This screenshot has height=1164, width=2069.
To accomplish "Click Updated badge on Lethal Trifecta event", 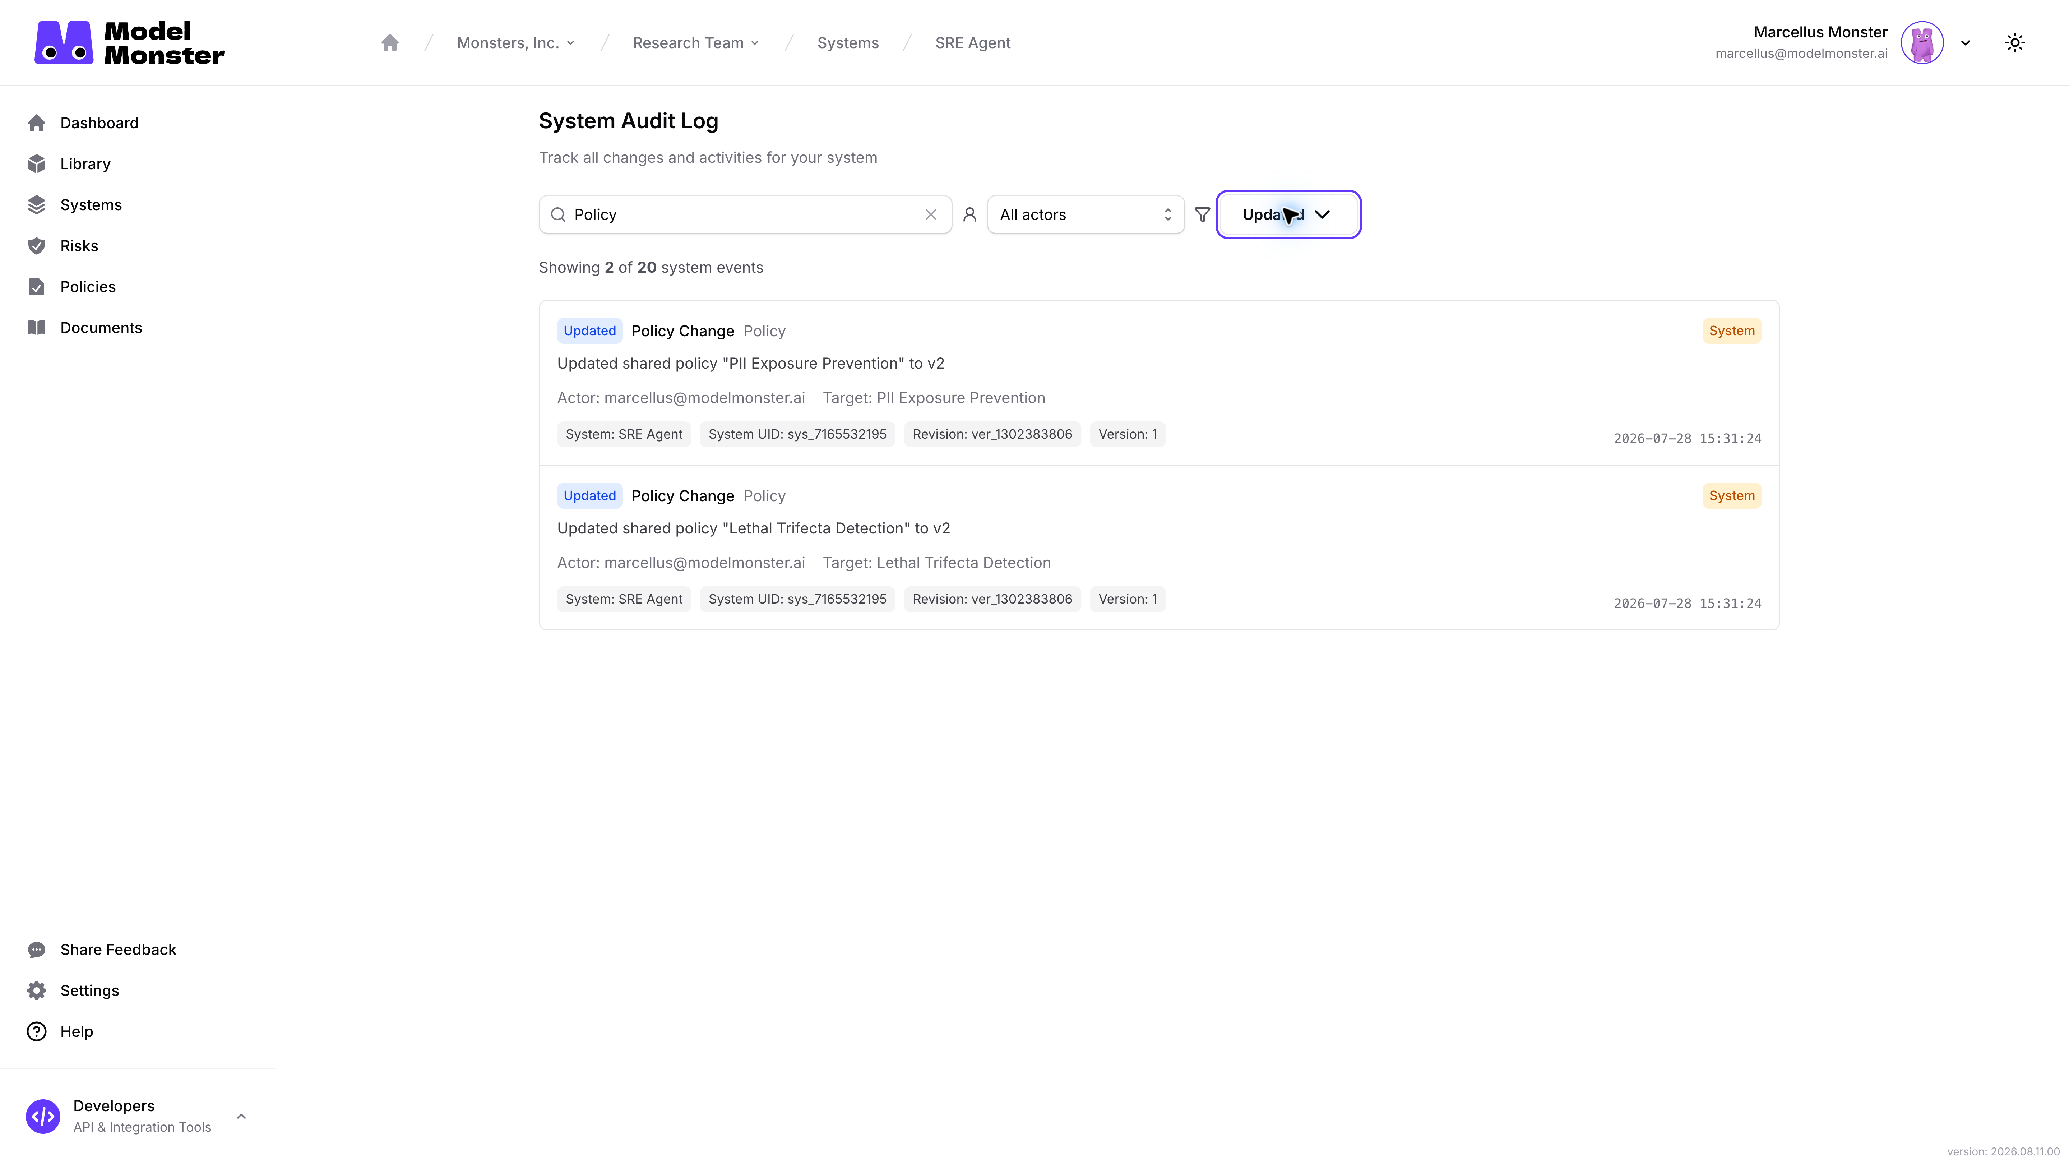I will [589, 496].
